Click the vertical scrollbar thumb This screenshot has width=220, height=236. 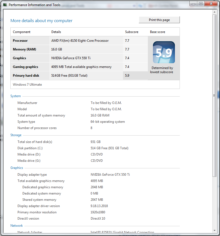pyautogui.click(x=215, y=95)
